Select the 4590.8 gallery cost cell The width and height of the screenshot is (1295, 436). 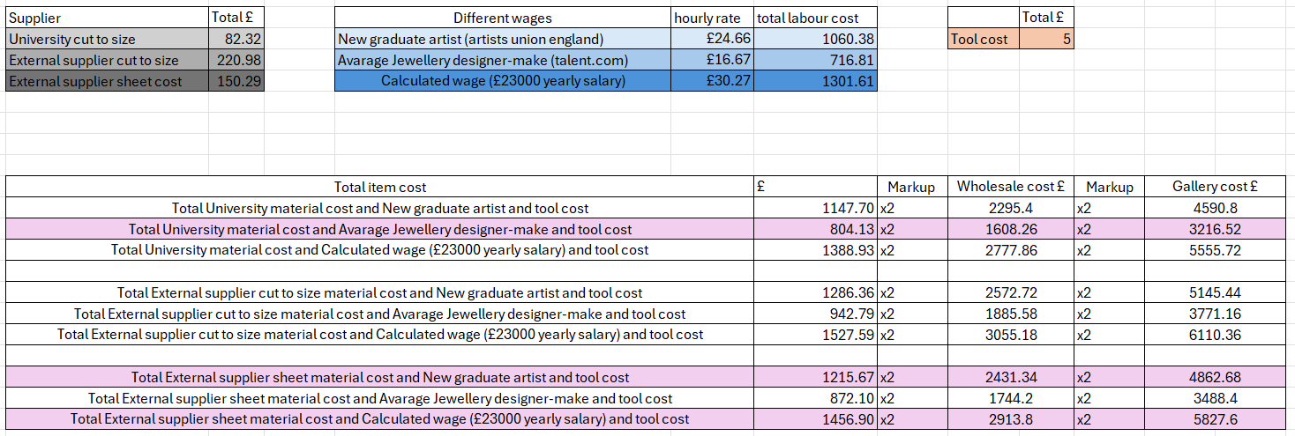(1215, 208)
